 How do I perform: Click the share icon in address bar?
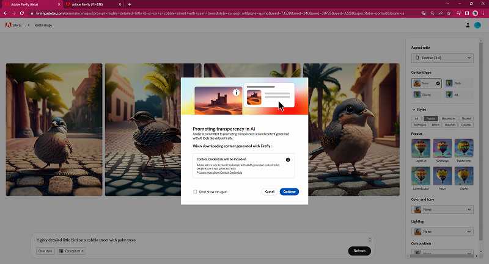[440, 13]
